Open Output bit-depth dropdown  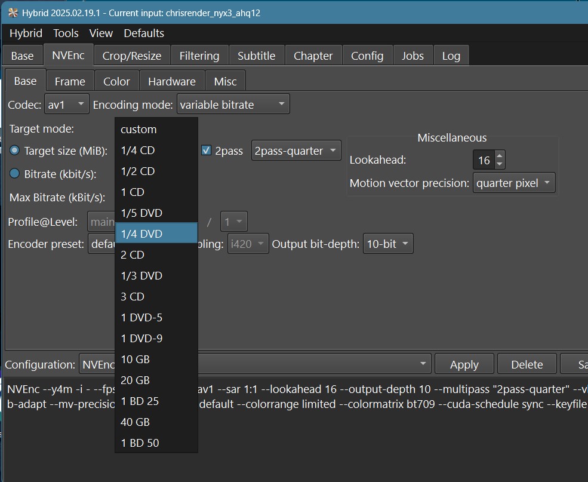387,244
